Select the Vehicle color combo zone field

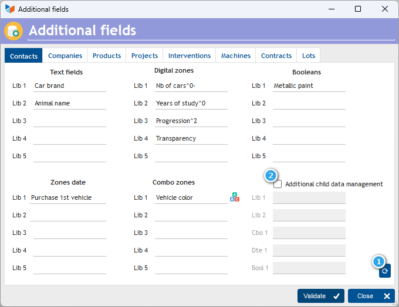(191, 197)
